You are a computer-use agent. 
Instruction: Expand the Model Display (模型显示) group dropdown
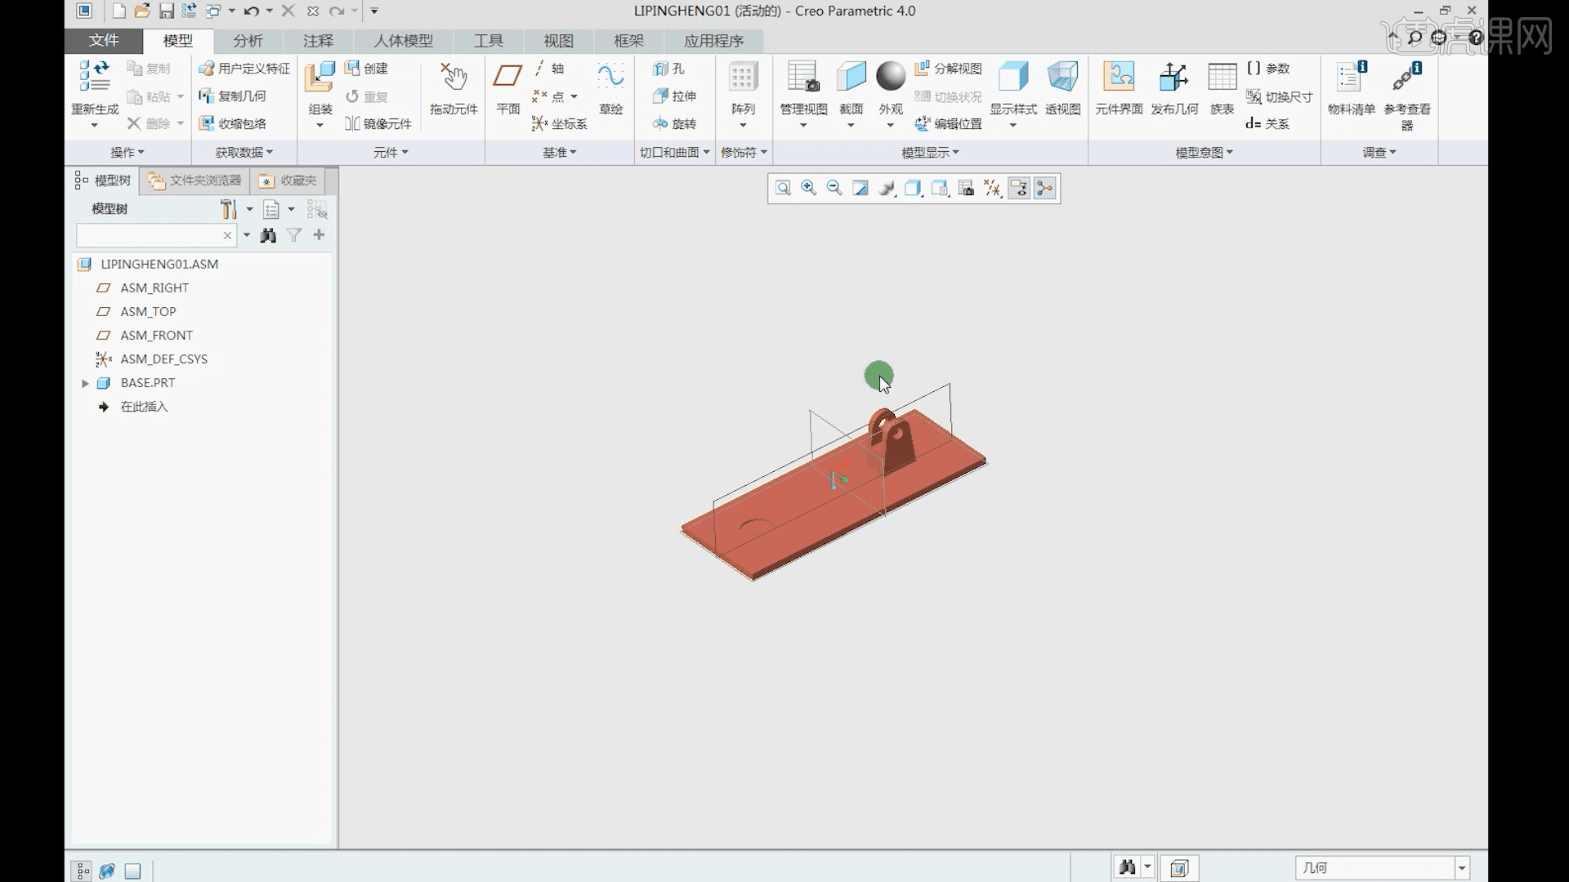coord(930,153)
